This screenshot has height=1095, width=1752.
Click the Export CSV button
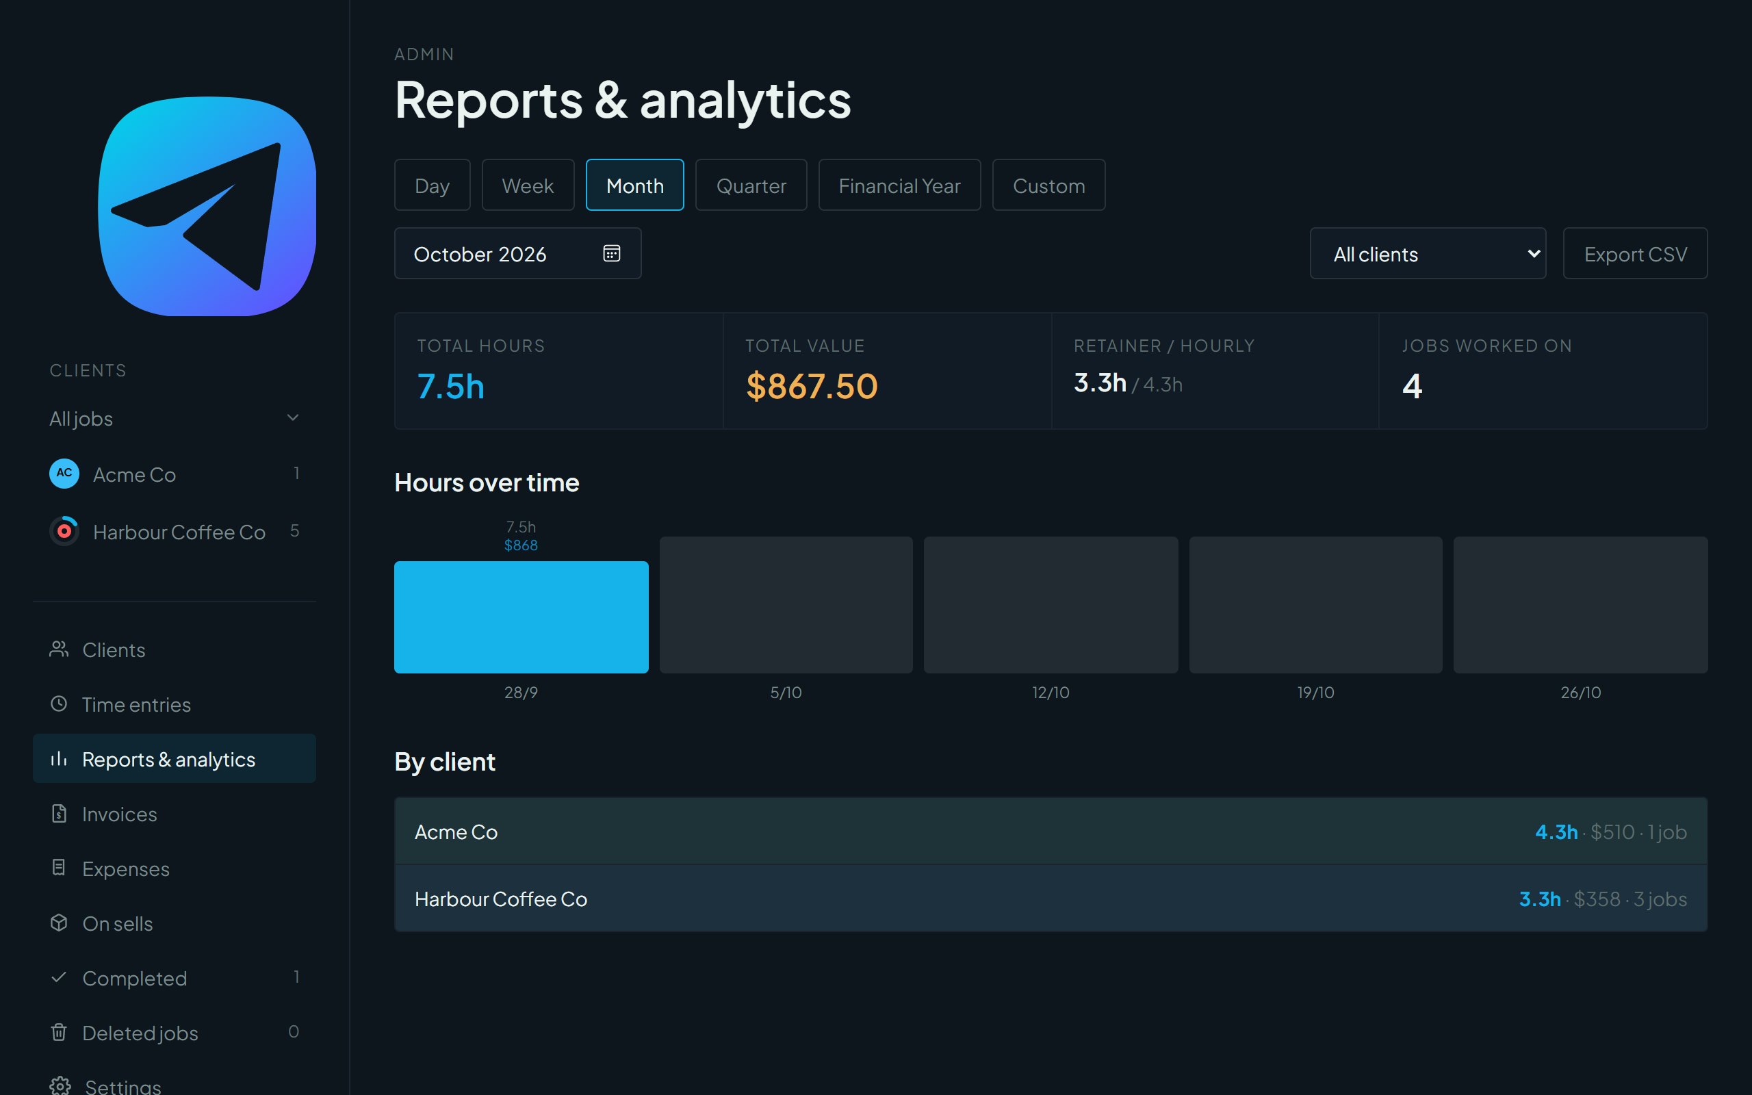(1635, 253)
